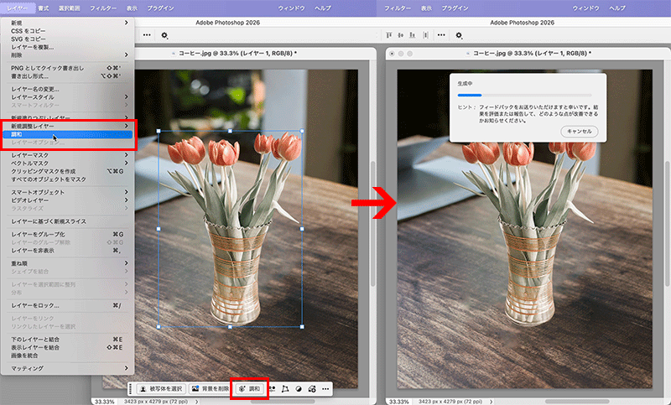
Task: Click the gear settings icon in left options bar
Action: coord(164,35)
